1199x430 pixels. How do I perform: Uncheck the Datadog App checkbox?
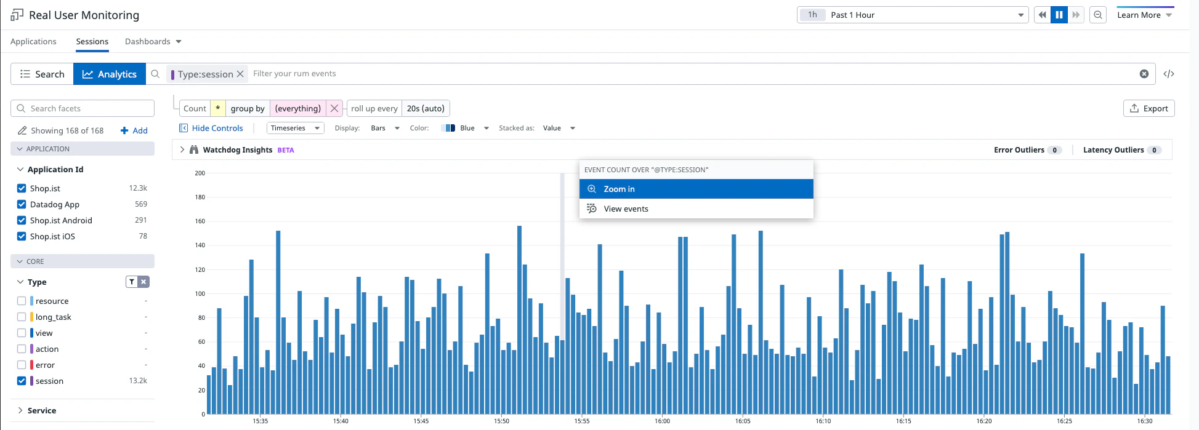[22, 204]
